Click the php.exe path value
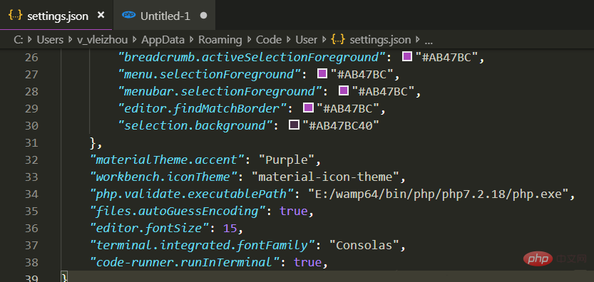Image resolution: width=594 pixels, height=282 pixels. [439, 194]
